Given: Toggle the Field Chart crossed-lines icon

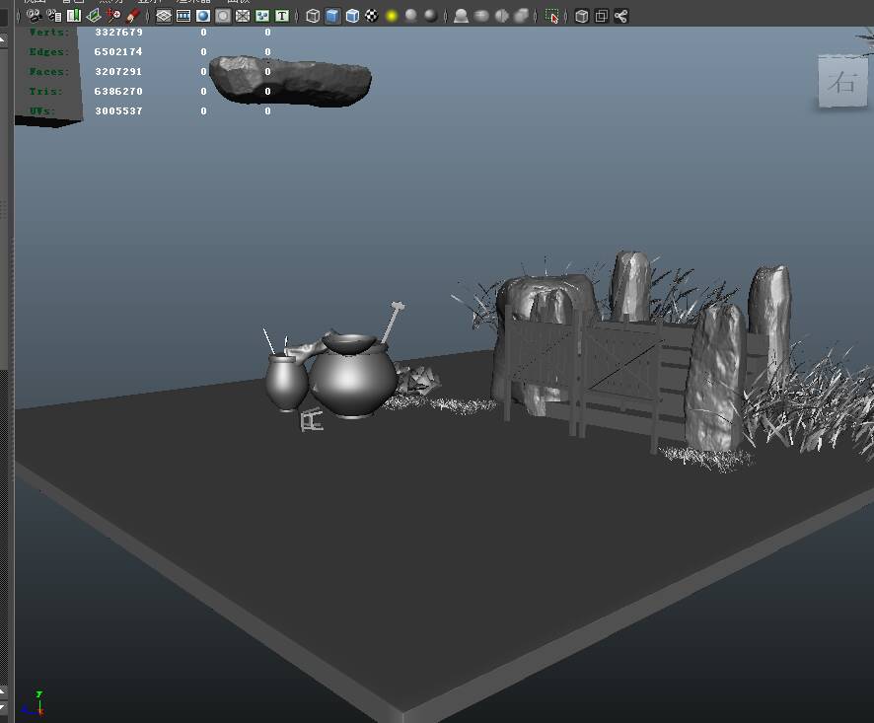Looking at the screenshot, I should 243,16.
